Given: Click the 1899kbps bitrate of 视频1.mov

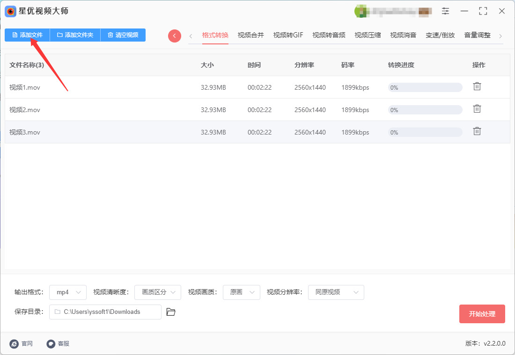Looking at the screenshot, I should click(x=355, y=87).
